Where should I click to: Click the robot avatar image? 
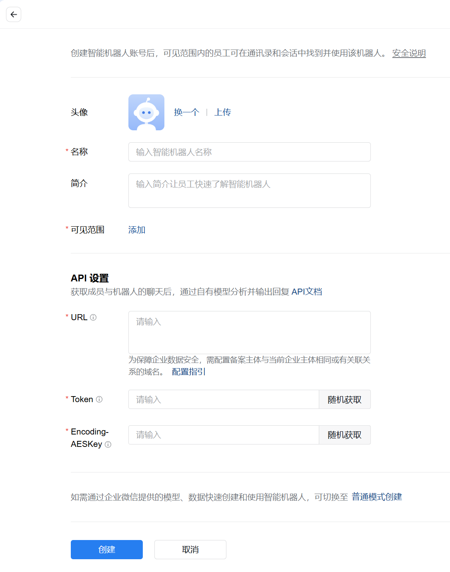146,112
